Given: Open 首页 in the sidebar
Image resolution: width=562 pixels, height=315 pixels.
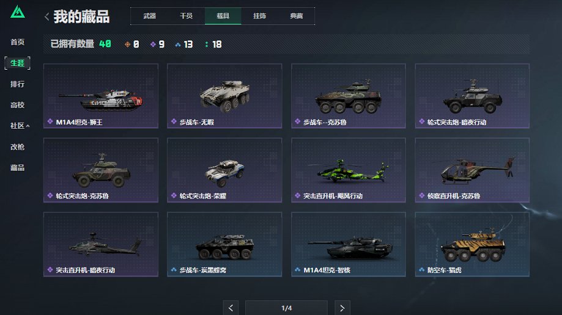Looking at the screenshot, I should [x=17, y=42].
